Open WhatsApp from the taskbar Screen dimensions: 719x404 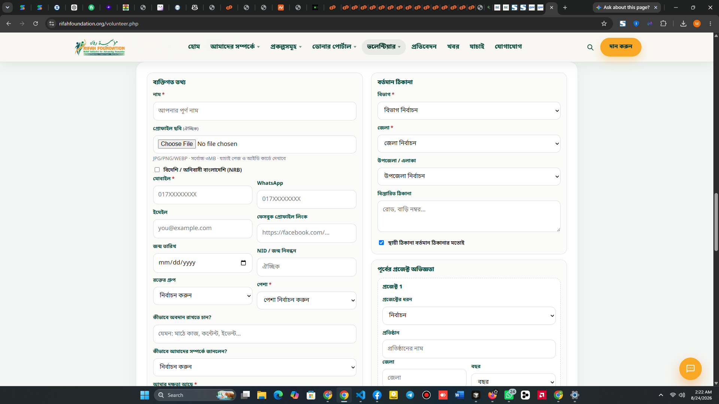(509, 395)
